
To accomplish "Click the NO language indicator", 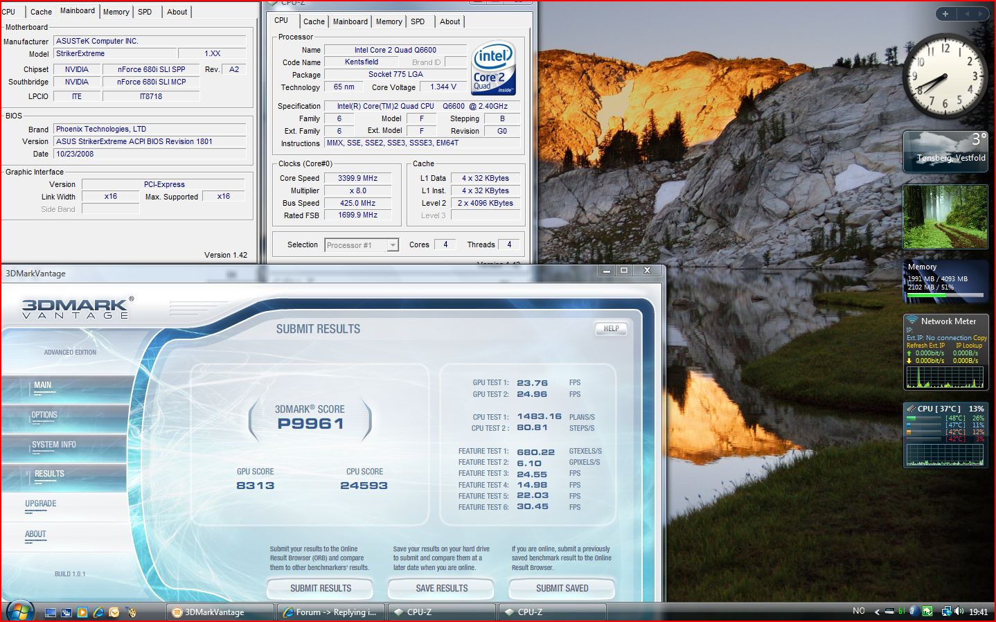I will pyautogui.click(x=859, y=611).
